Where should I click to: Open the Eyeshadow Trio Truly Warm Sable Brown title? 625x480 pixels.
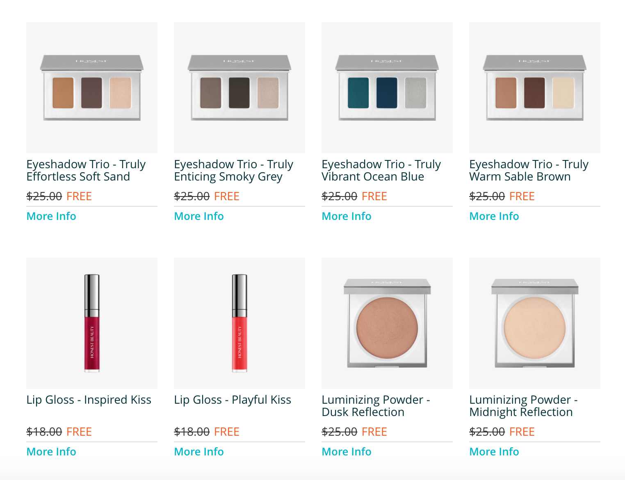pyautogui.click(x=529, y=170)
